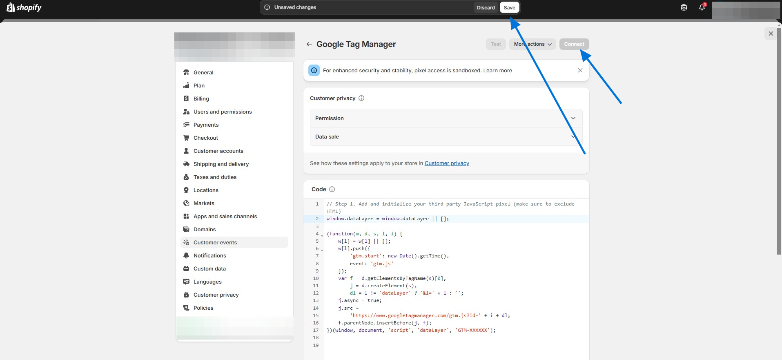The width and height of the screenshot is (782, 360).
Task: Click the Custom data icon
Action: (x=186, y=268)
